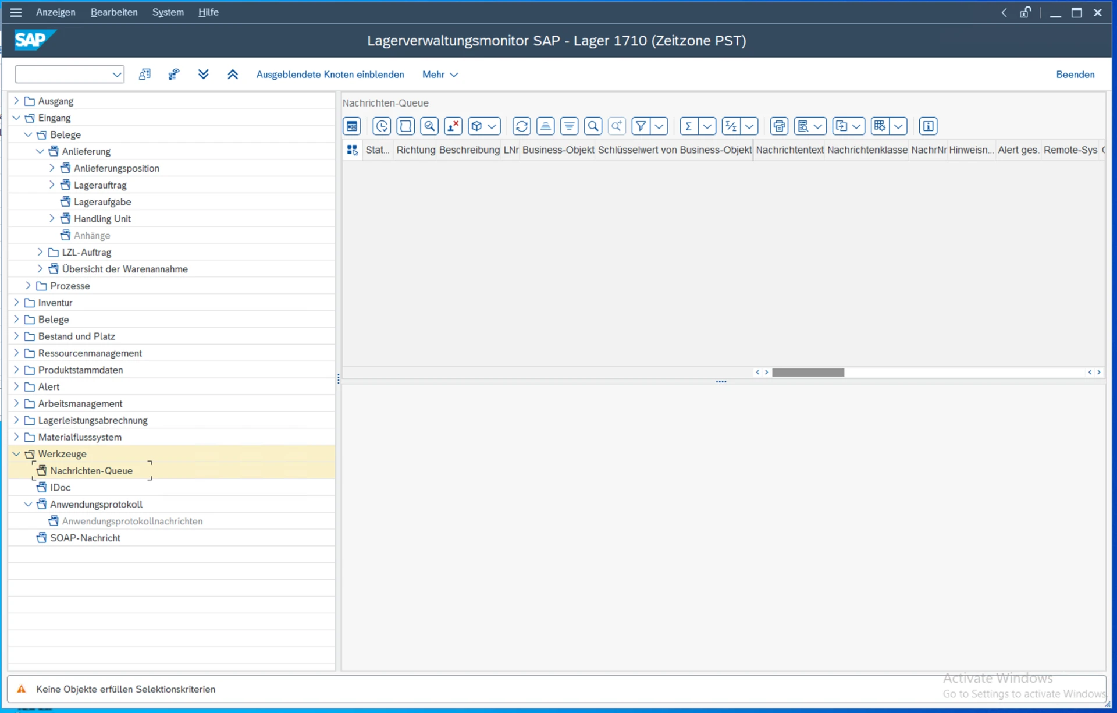Click the horizontal scrollbar thumb in the queue table
The height and width of the screenshot is (713, 1117).
pyautogui.click(x=808, y=373)
